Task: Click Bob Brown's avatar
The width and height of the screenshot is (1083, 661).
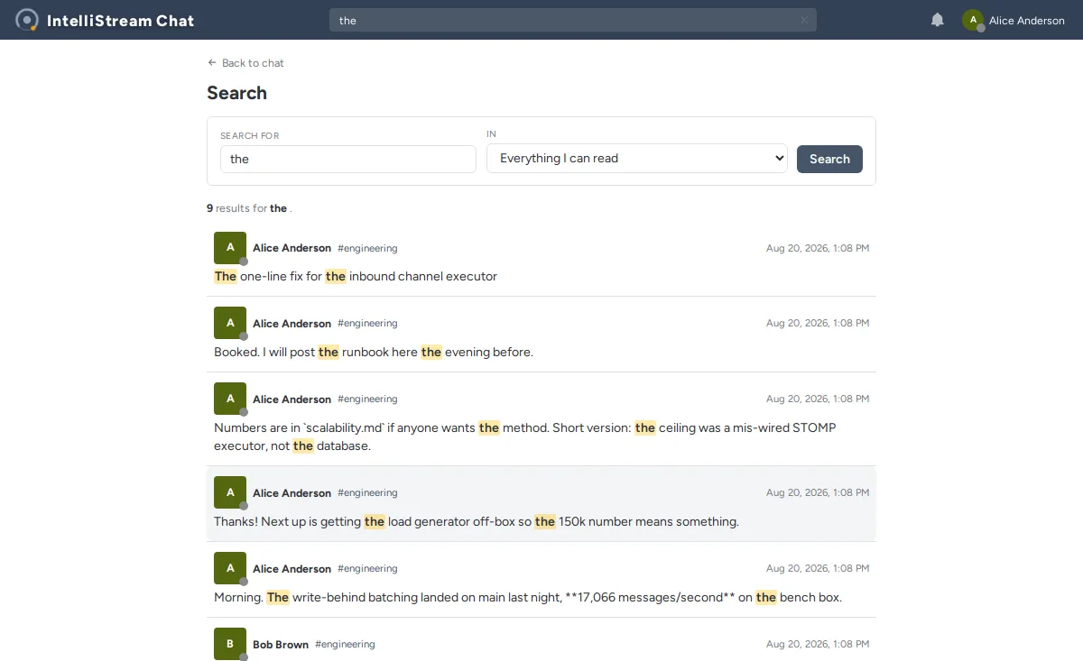Action: point(230,644)
